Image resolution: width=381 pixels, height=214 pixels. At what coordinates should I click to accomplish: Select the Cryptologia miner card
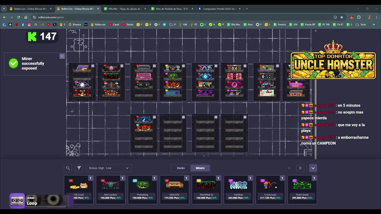270,190
